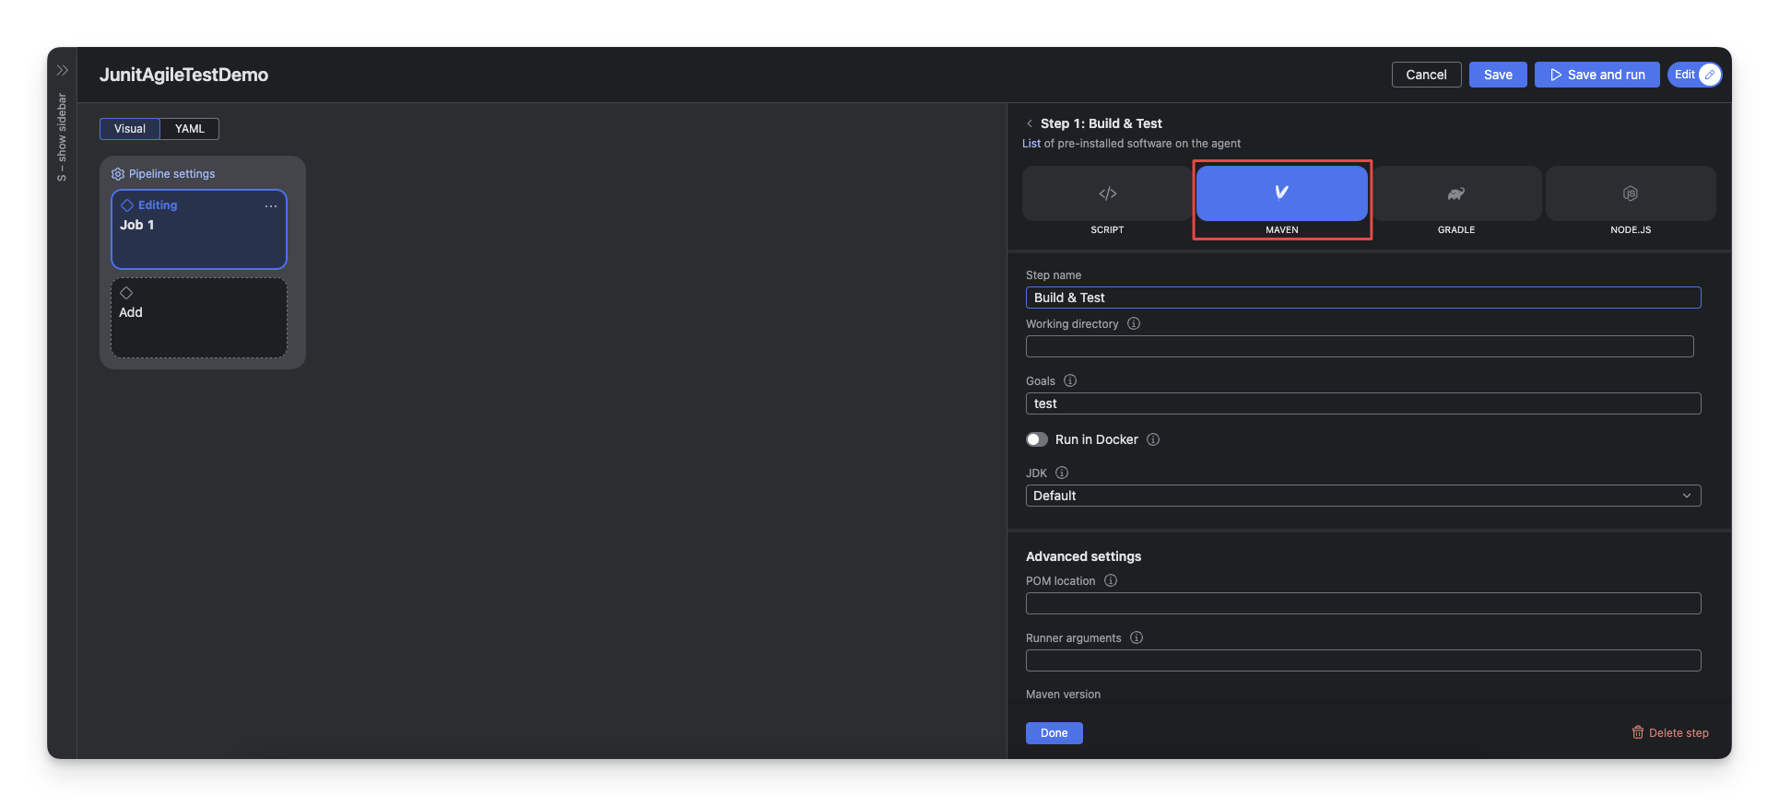This screenshot has height=806, width=1779.
Task: Toggle the Run in Docker switch
Action: [x=1037, y=439]
